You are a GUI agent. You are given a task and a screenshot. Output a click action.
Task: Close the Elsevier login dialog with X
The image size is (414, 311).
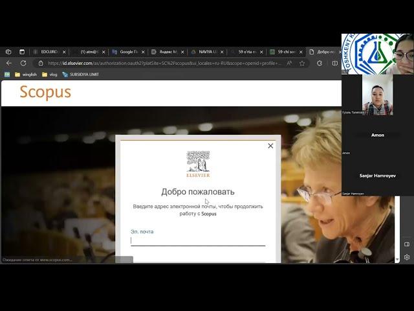point(270,146)
